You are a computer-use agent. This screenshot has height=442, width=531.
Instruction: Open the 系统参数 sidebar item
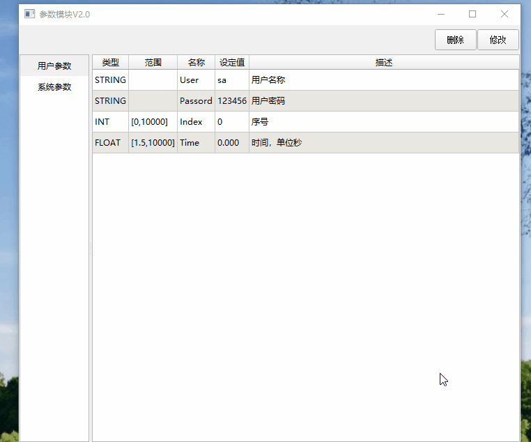[54, 87]
